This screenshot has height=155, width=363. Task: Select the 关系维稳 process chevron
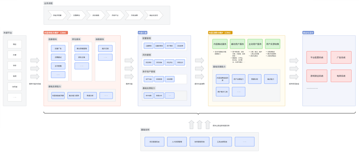tap(96, 15)
